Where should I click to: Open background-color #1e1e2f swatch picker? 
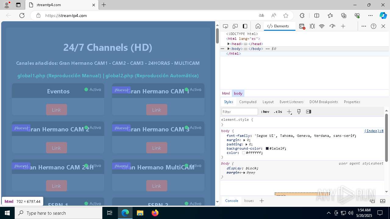click(267, 148)
